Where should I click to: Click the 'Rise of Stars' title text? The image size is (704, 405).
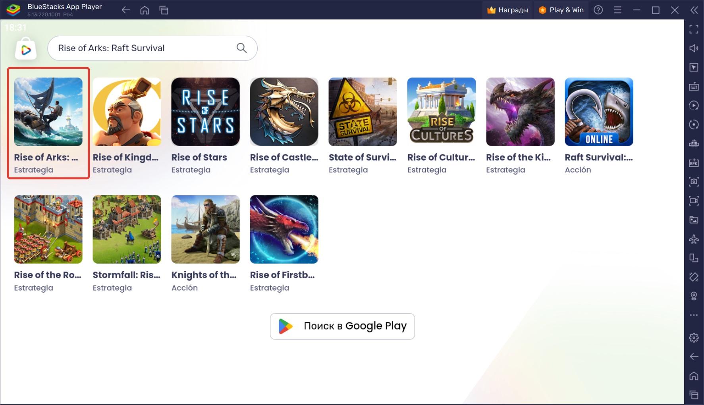[x=199, y=157]
